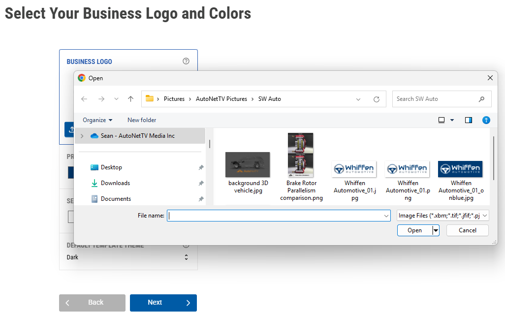
Task: Change view layout icon
Action: pyautogui.click(x=441, y=120)
